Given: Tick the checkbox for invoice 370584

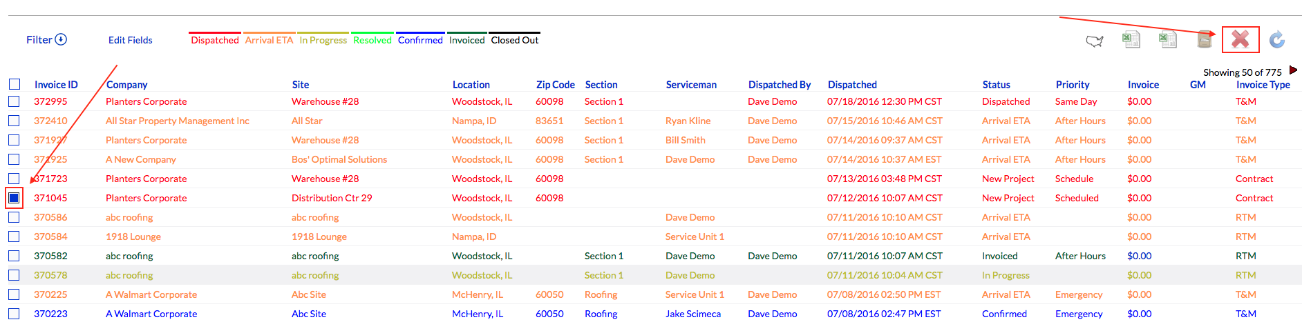Looking at the screenshot, I should [x=14, y=237].
